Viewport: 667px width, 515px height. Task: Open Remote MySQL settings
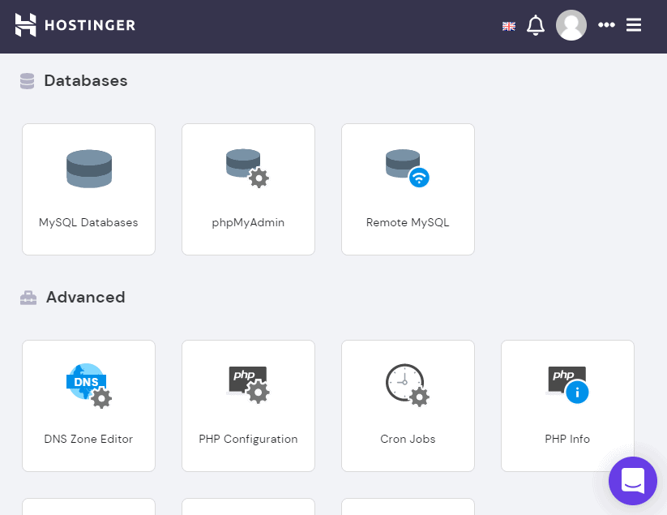408,189
